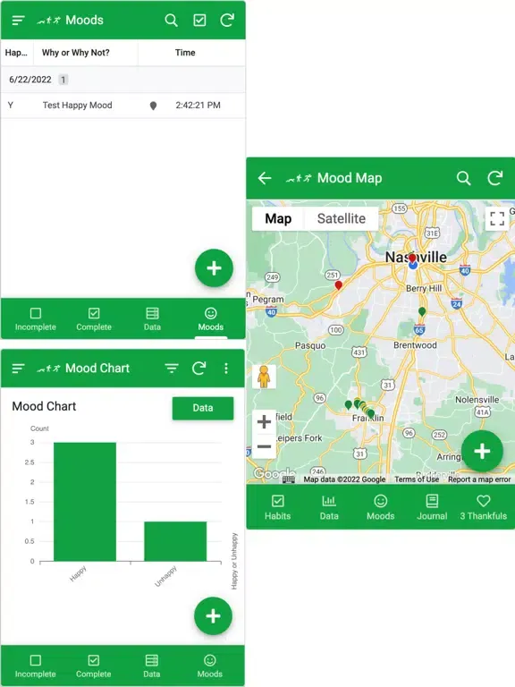Select the Moods tab in Moods screen
Screen dimensions: 515x687
point(211,319)
